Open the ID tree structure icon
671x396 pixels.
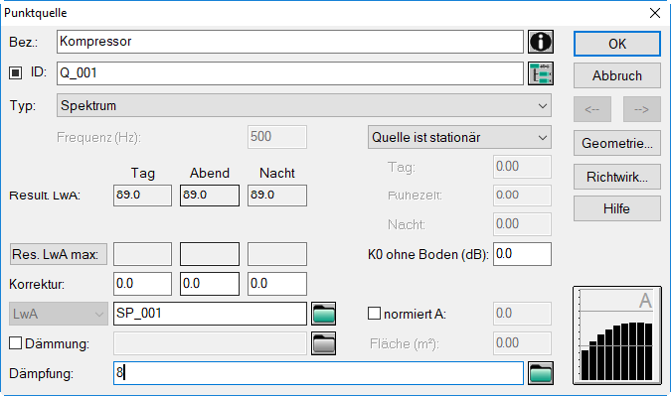pos(541,73)
